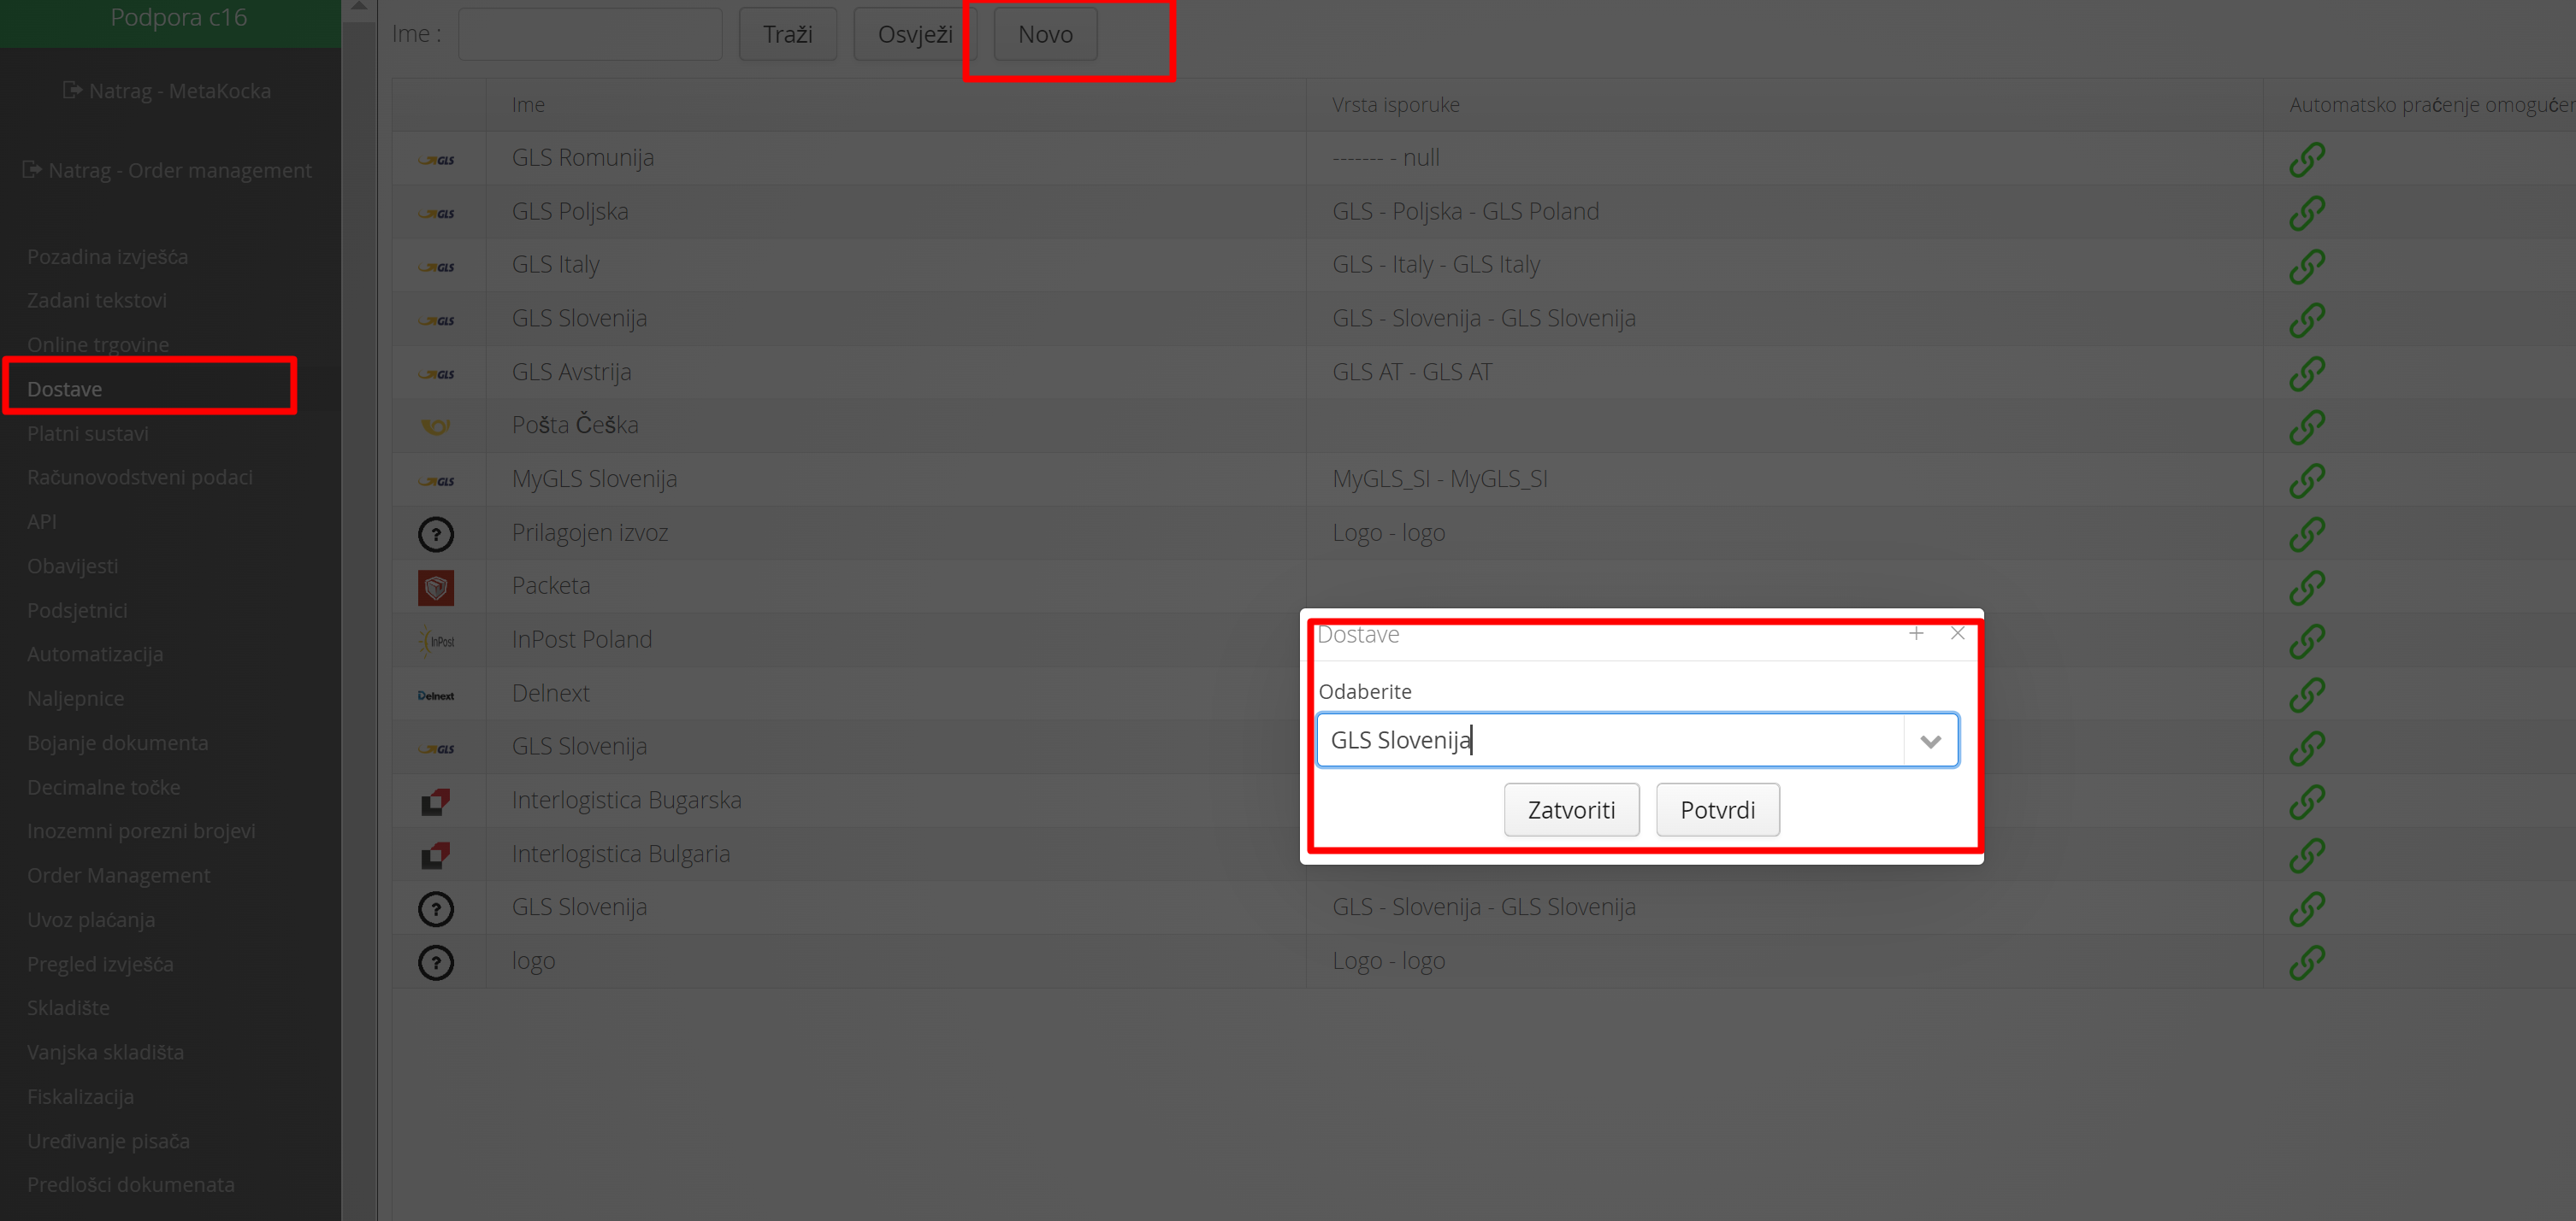Open Automatizacija sidebar item
Viewport: 2576px width, 1221px height.
pyautogui.click(x=95, y=654)
